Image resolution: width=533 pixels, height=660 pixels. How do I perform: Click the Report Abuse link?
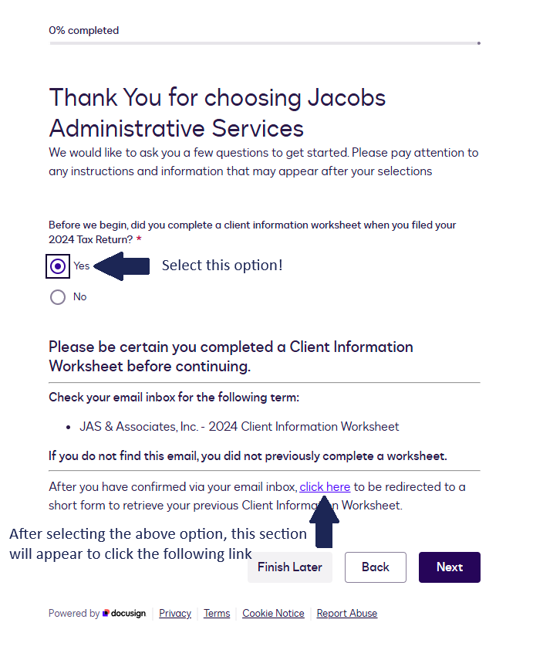(346, 614)
